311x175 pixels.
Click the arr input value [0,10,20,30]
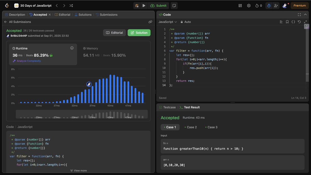(174, 165)
